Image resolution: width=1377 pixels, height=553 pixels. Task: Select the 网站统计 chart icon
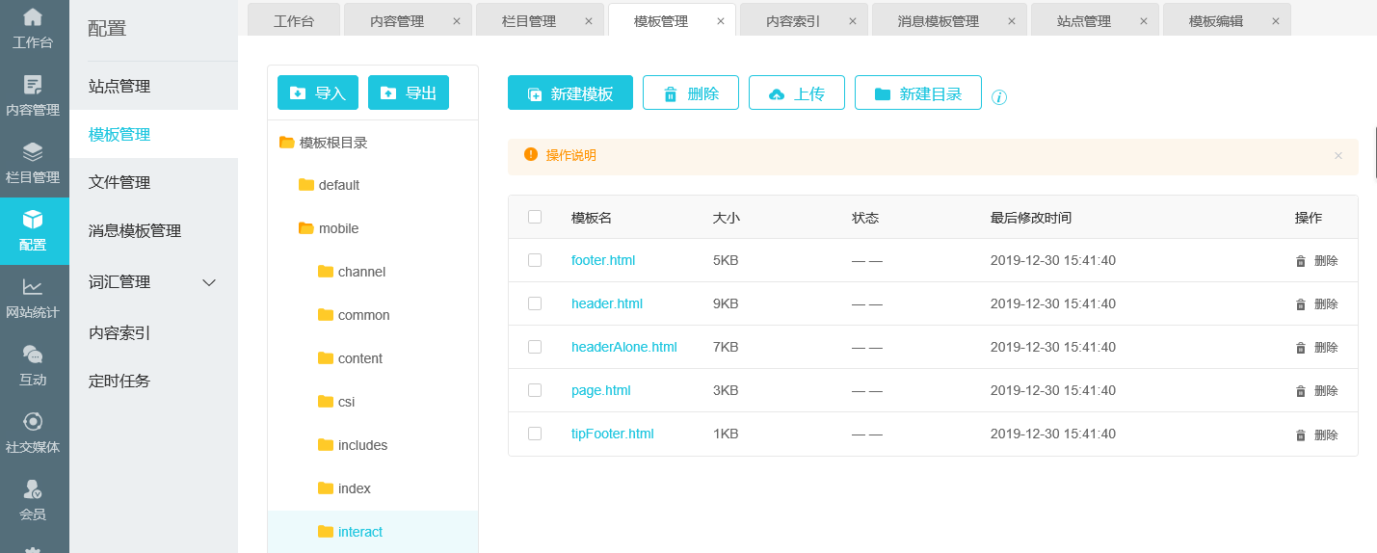tap(33, 287)
